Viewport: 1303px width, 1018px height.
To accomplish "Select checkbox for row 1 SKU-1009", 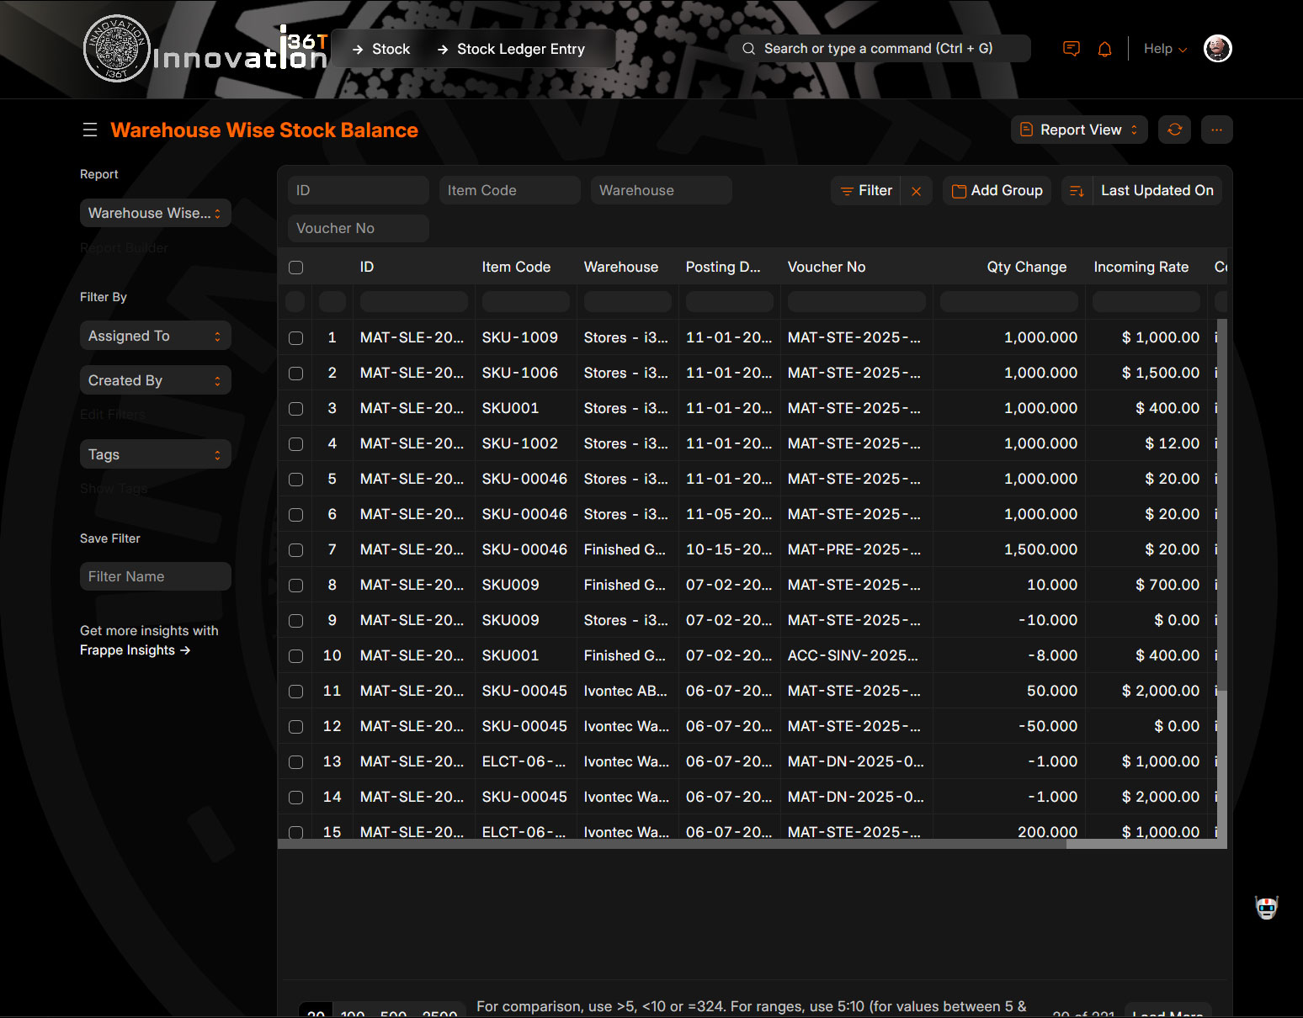I will coord(295,337).
